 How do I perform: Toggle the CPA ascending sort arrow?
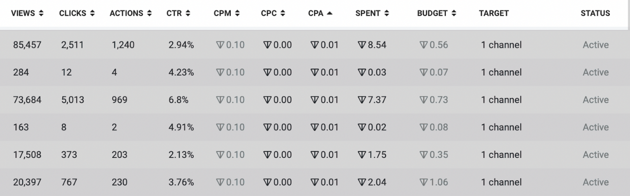point(329,14)
